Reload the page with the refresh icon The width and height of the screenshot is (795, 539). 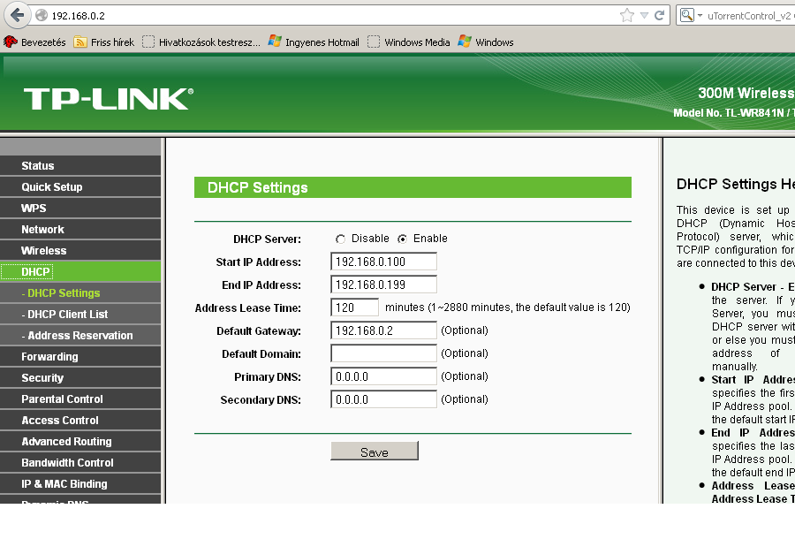[x=659, y=15]
